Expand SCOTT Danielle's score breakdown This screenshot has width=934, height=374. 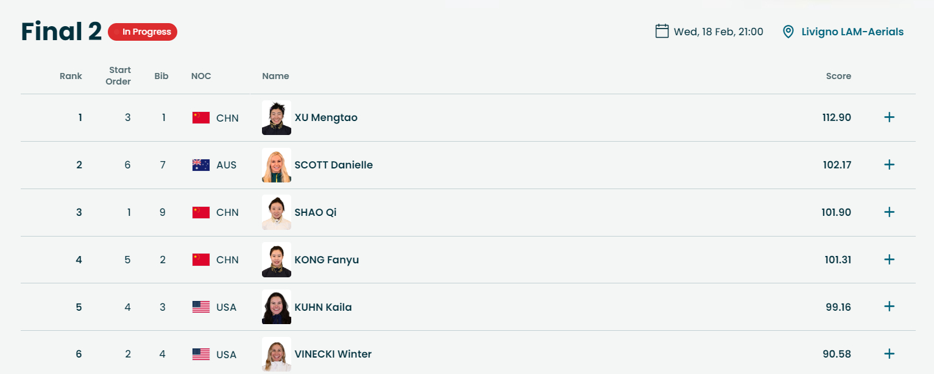(889, 165)
